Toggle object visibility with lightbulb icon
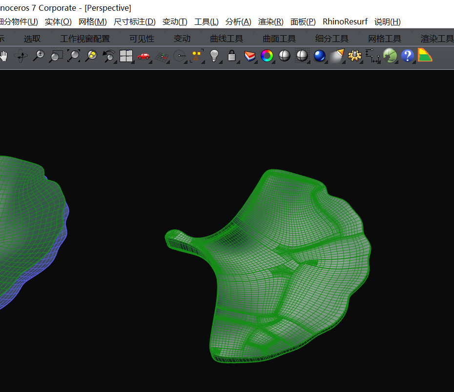454x392 pixels. pos(214,56)
